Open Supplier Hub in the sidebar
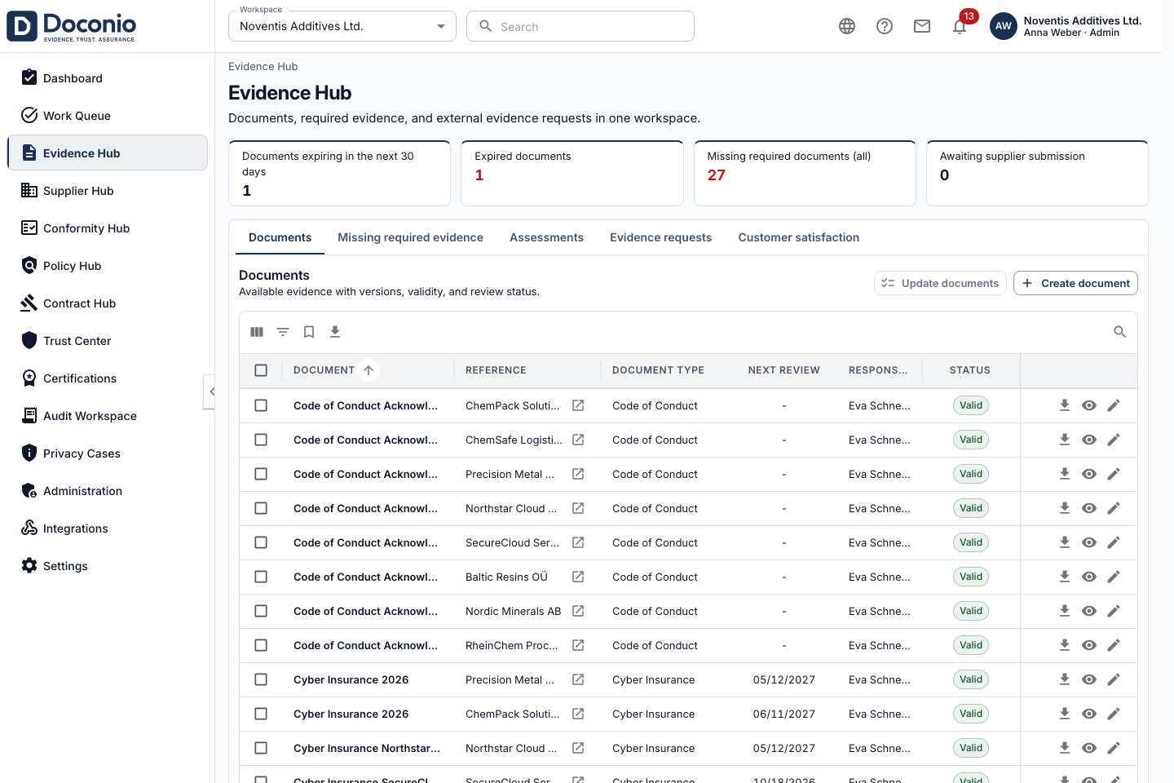1174x783 pixels. (107, 191)
